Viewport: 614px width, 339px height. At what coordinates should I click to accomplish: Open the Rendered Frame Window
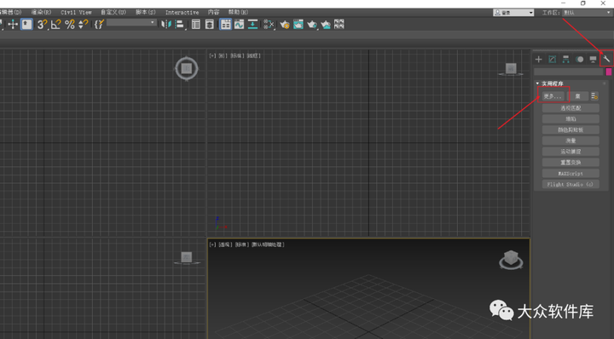click(298, 25)
